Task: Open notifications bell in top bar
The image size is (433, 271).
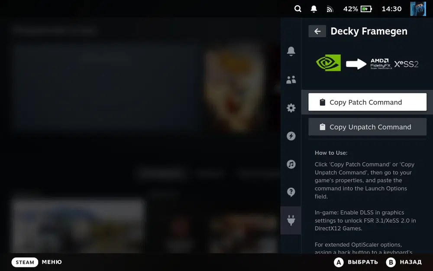Action: point(313,9)
